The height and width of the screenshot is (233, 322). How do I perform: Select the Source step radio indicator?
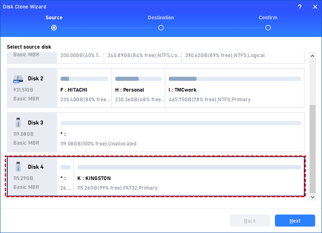[x=54, y=28]
